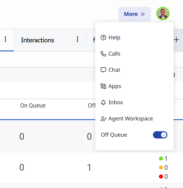
Task: Open Interactions tab options menu
Action: (x=78, y=39)
